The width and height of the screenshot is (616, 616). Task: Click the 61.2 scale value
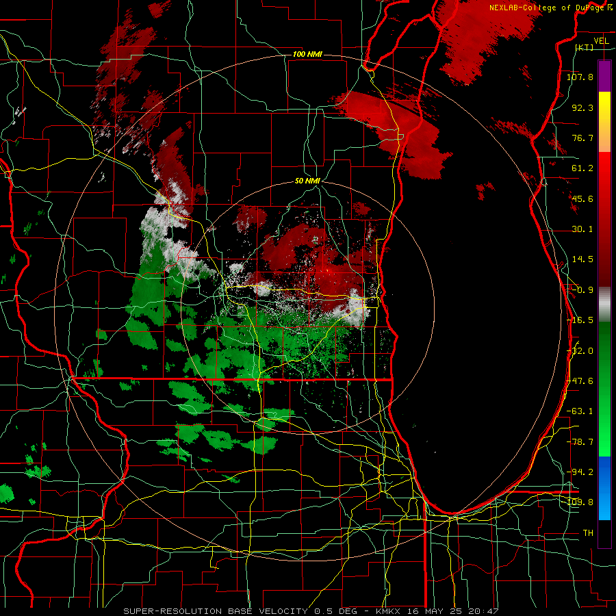click(582, 168)
